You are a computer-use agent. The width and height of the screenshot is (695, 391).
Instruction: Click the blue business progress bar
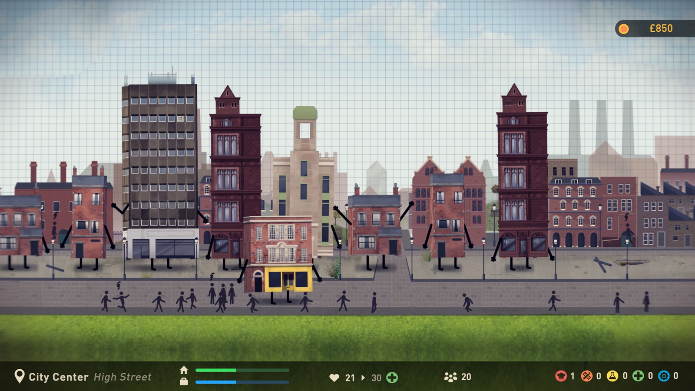242,382
